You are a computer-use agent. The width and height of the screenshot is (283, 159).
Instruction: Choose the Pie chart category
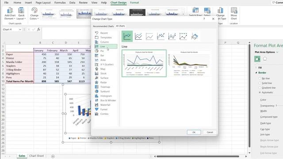tap(106, 51)
